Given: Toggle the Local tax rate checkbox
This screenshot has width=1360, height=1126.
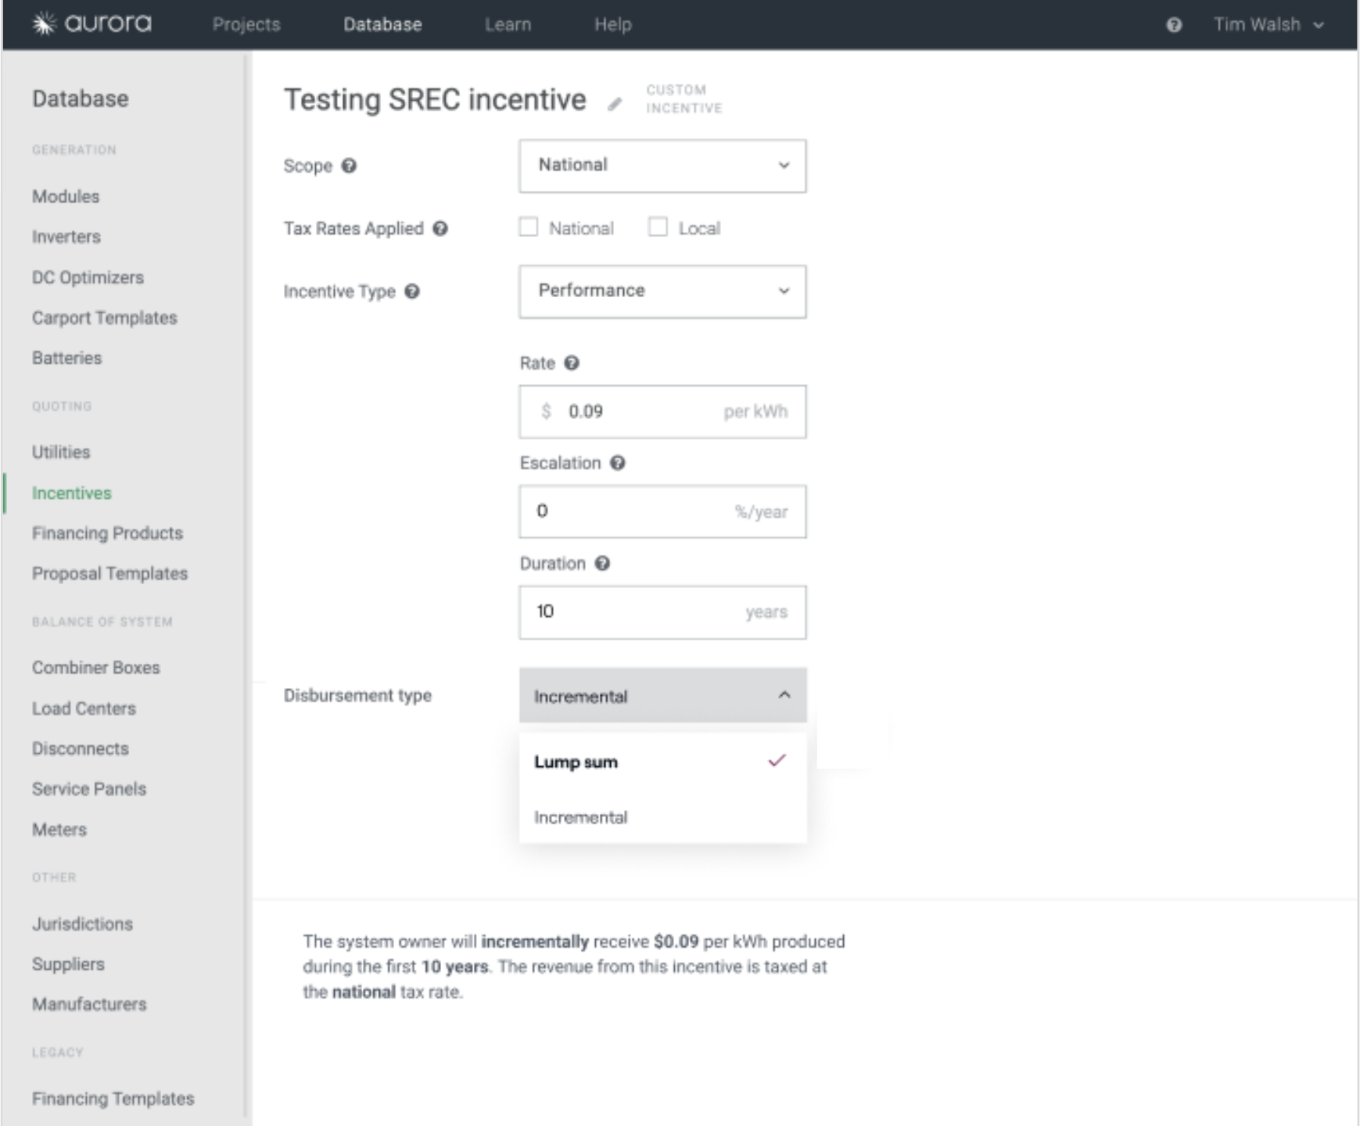Looking at the screenshot, I should click(658, 228).
